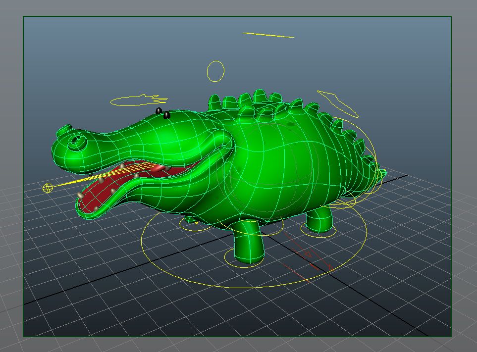This screenshot has width=477, height=352.
Task: Click the yellow line control at the top of the viewport
Action: 268,35
